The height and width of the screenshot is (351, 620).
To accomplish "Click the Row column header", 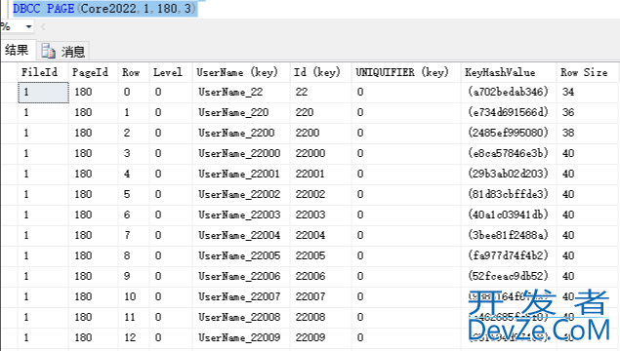I will (x=134, y=72).
